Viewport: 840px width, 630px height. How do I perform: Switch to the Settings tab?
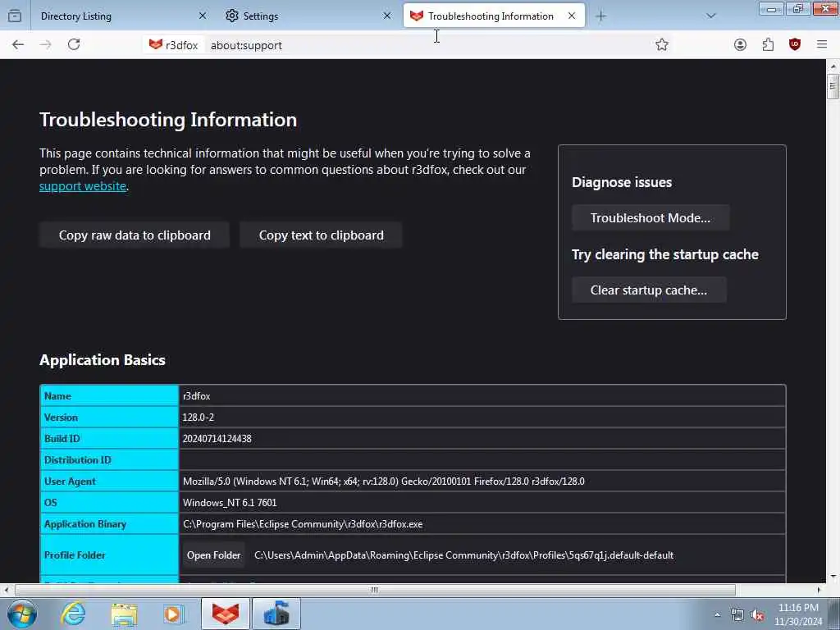pos(308,16)
